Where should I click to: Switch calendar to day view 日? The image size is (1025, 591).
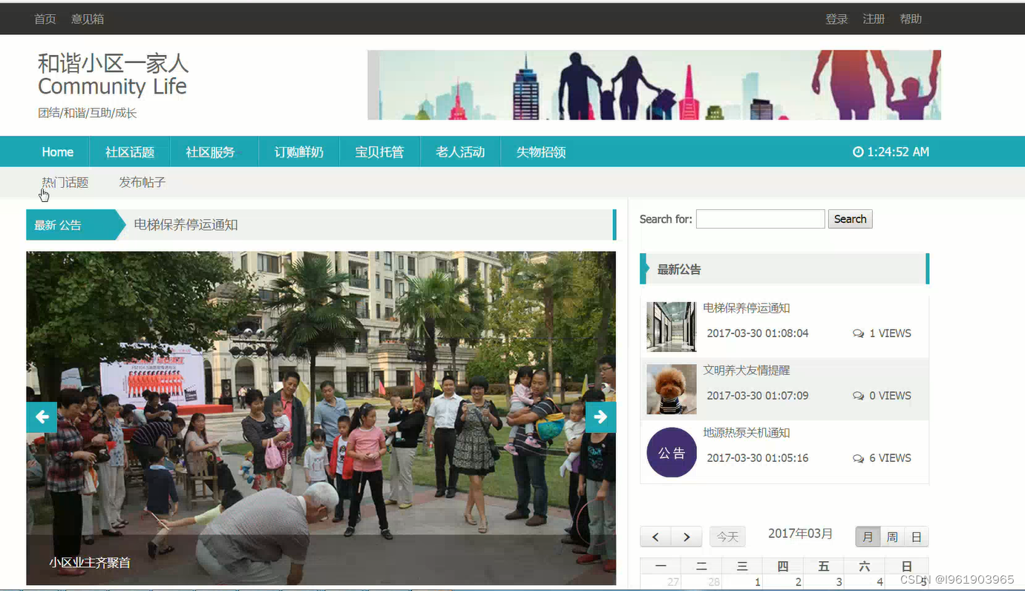point(917,537)
